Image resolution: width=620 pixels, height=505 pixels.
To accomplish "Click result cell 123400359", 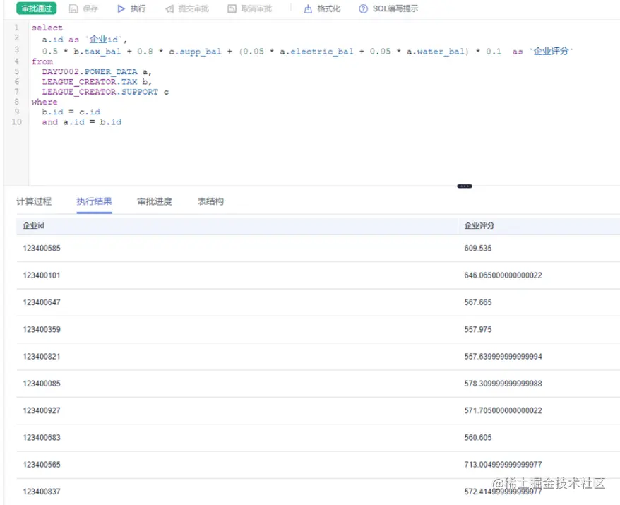I will pyautogui.click(x=42, y=329).
